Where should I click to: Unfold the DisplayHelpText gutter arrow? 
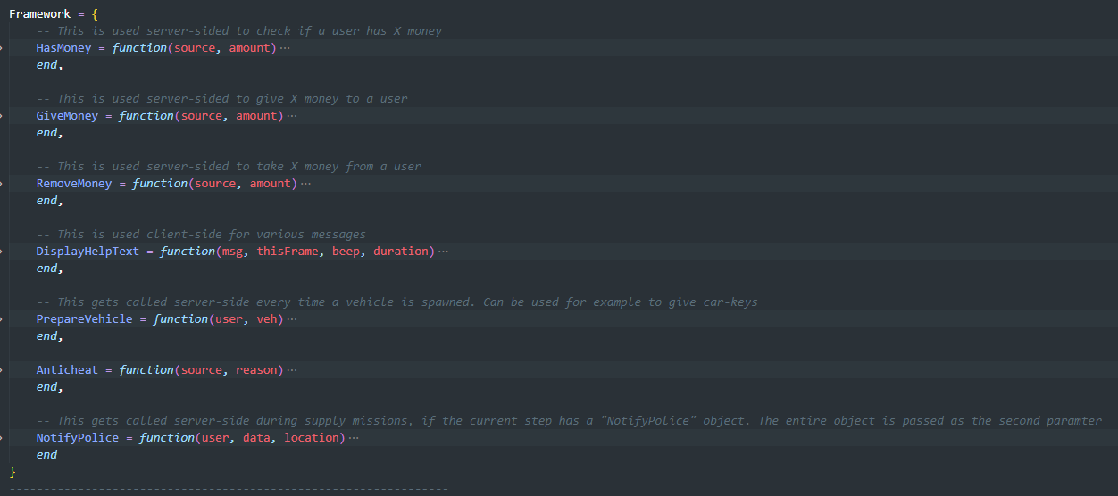point(3,252)
